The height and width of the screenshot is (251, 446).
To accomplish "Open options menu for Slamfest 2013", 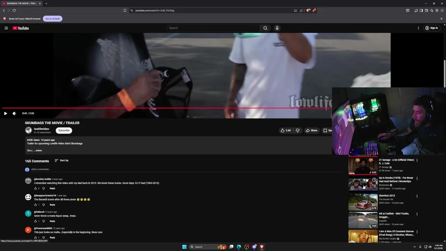I will pyautogui.click(x=417, y=196).
